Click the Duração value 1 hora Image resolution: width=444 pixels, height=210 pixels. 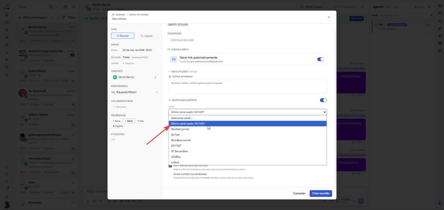pyautogui.click(x=126, y=57)
